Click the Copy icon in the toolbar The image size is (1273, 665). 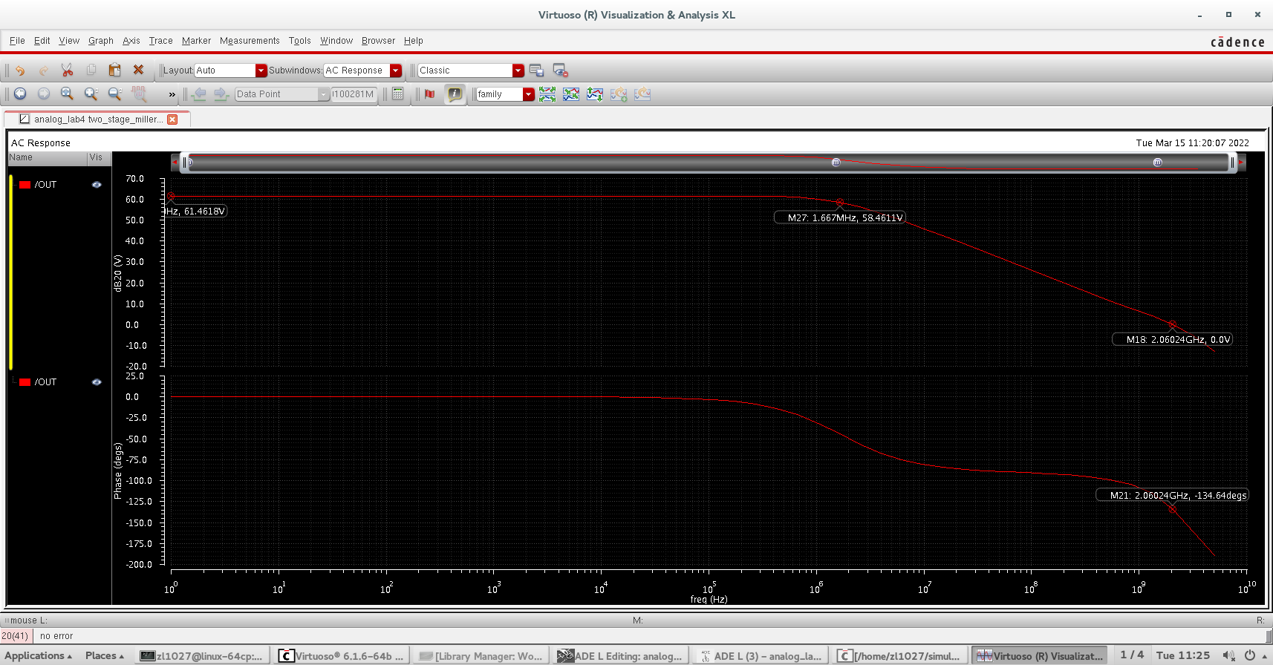91,70
